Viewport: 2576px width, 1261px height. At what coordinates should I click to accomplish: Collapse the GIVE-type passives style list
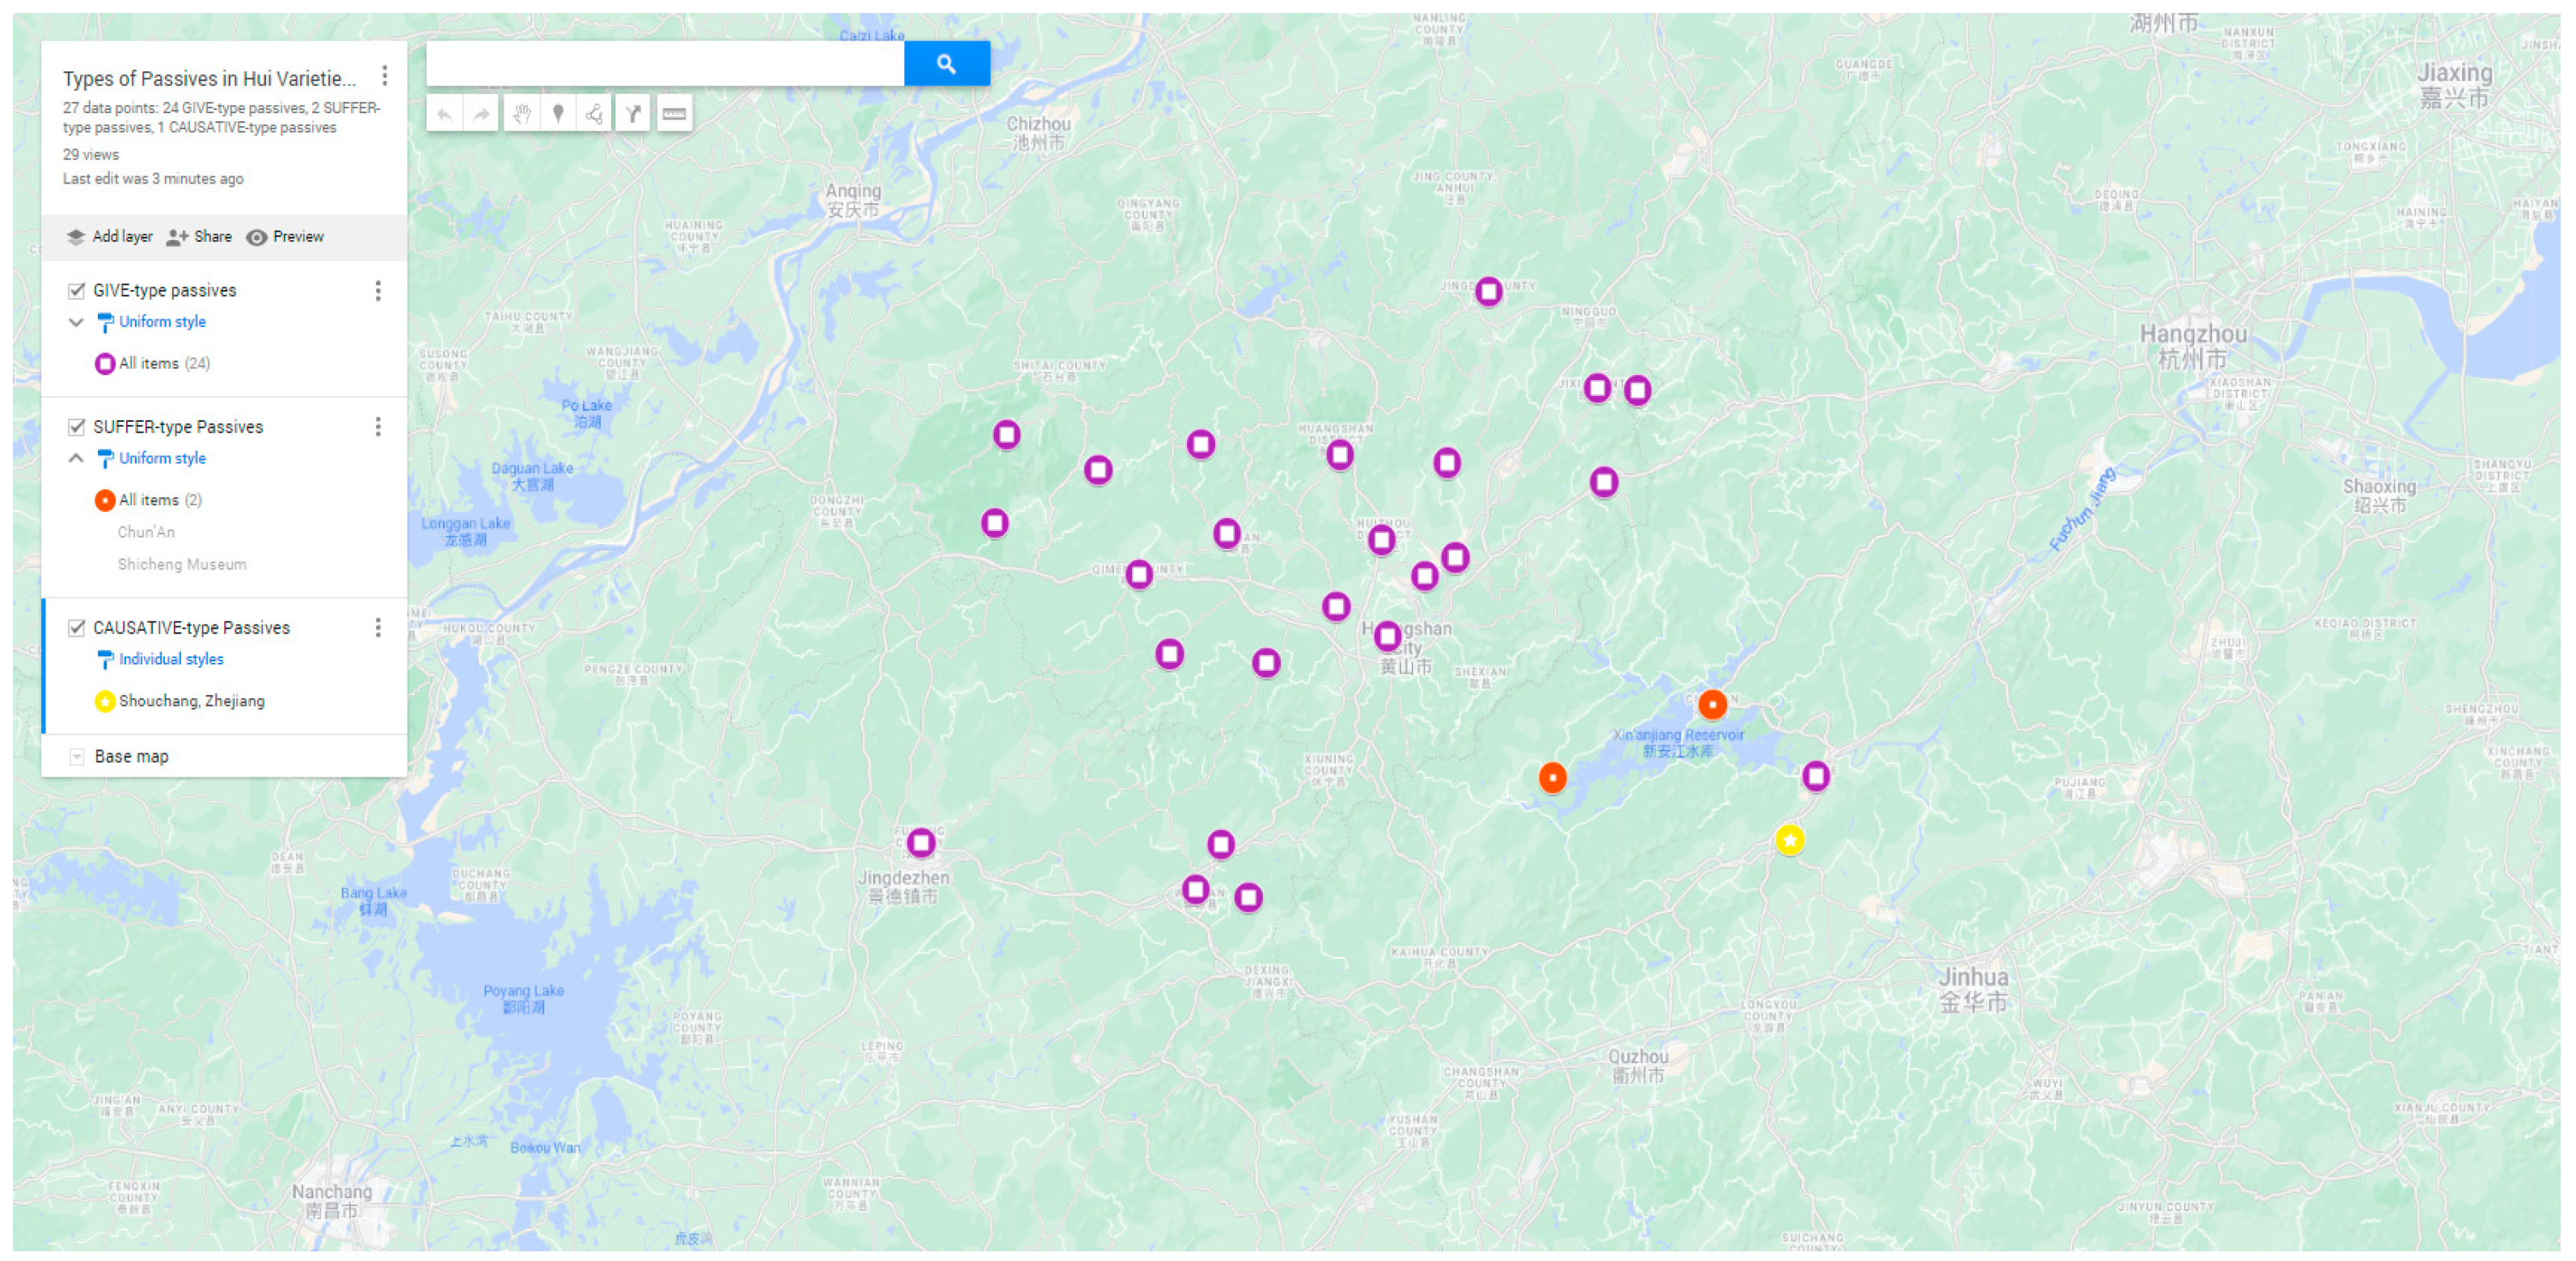[x=77, y=322]
